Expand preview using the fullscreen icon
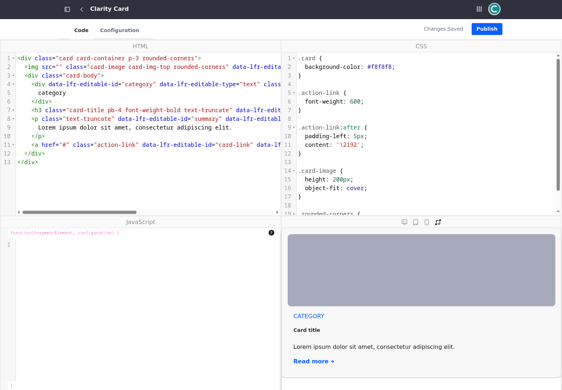This screenshot has height=390, width=562. [438, 222]
